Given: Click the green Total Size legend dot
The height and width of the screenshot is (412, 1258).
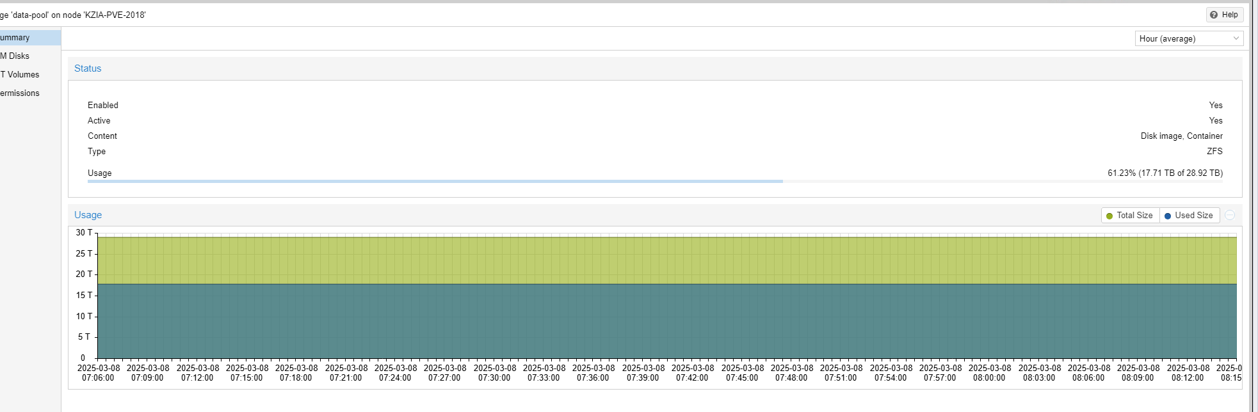Looking at the screenshot, I should 1109,216.
